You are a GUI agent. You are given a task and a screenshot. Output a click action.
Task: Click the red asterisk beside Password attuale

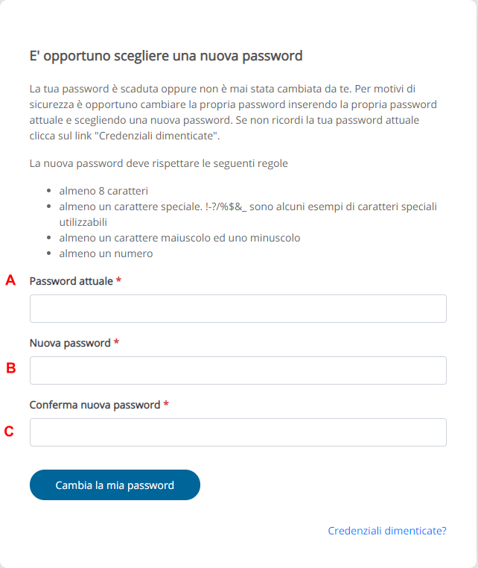tap(118, 280)
